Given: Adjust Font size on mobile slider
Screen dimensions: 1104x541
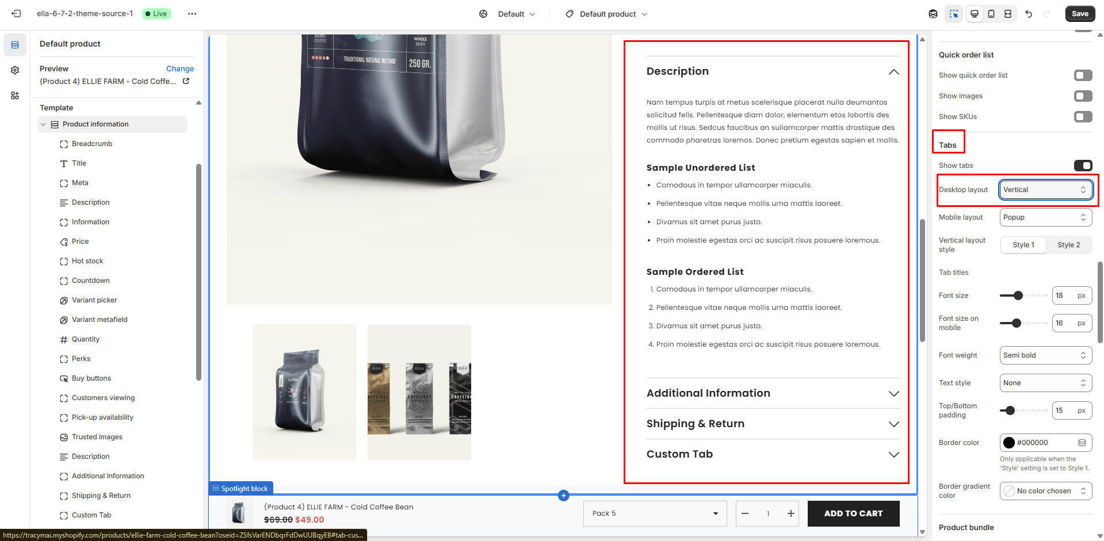Looking at the screenshot, I should click(x=1017, y=323).
